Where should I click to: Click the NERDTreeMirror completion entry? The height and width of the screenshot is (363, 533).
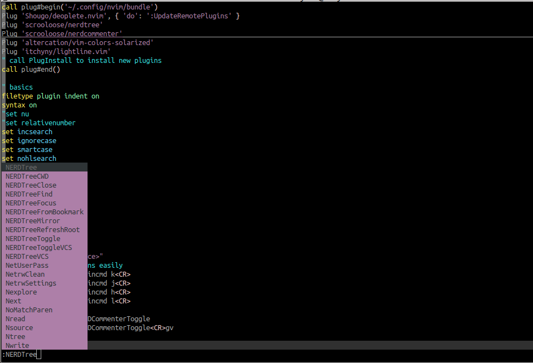click(33, 221)
